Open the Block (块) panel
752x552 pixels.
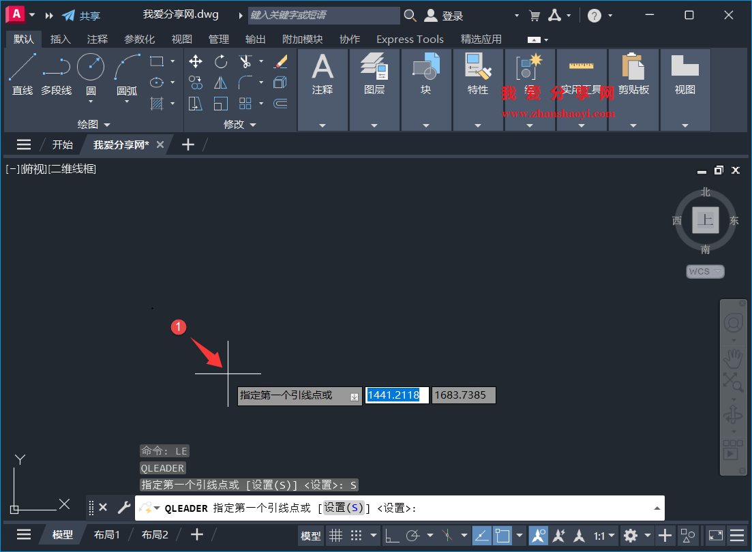426,90
